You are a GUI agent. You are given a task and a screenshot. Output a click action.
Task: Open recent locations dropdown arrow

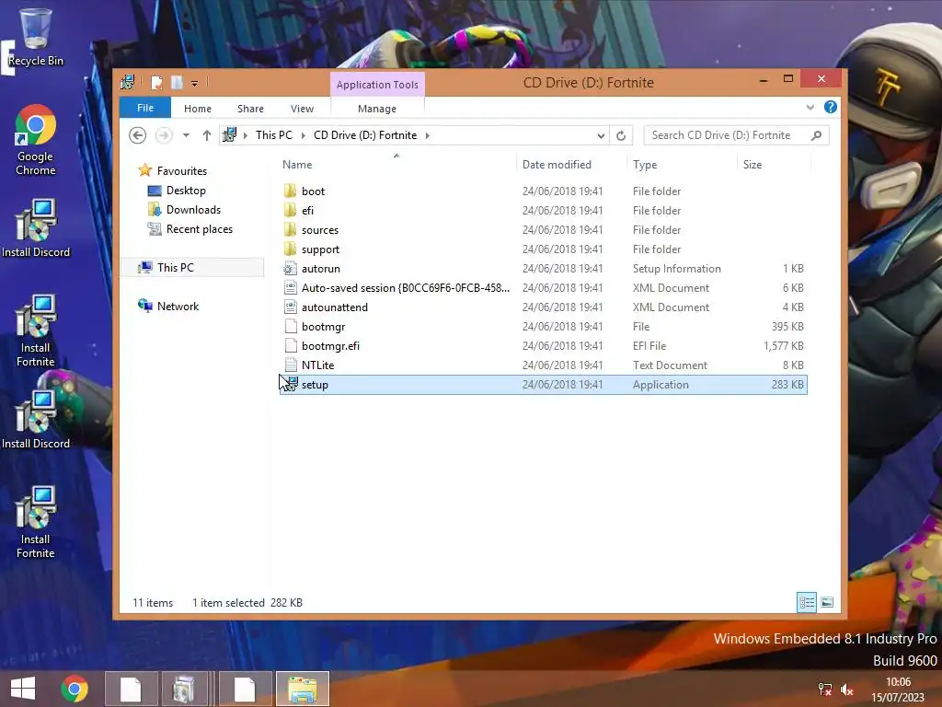pos(186,135)
